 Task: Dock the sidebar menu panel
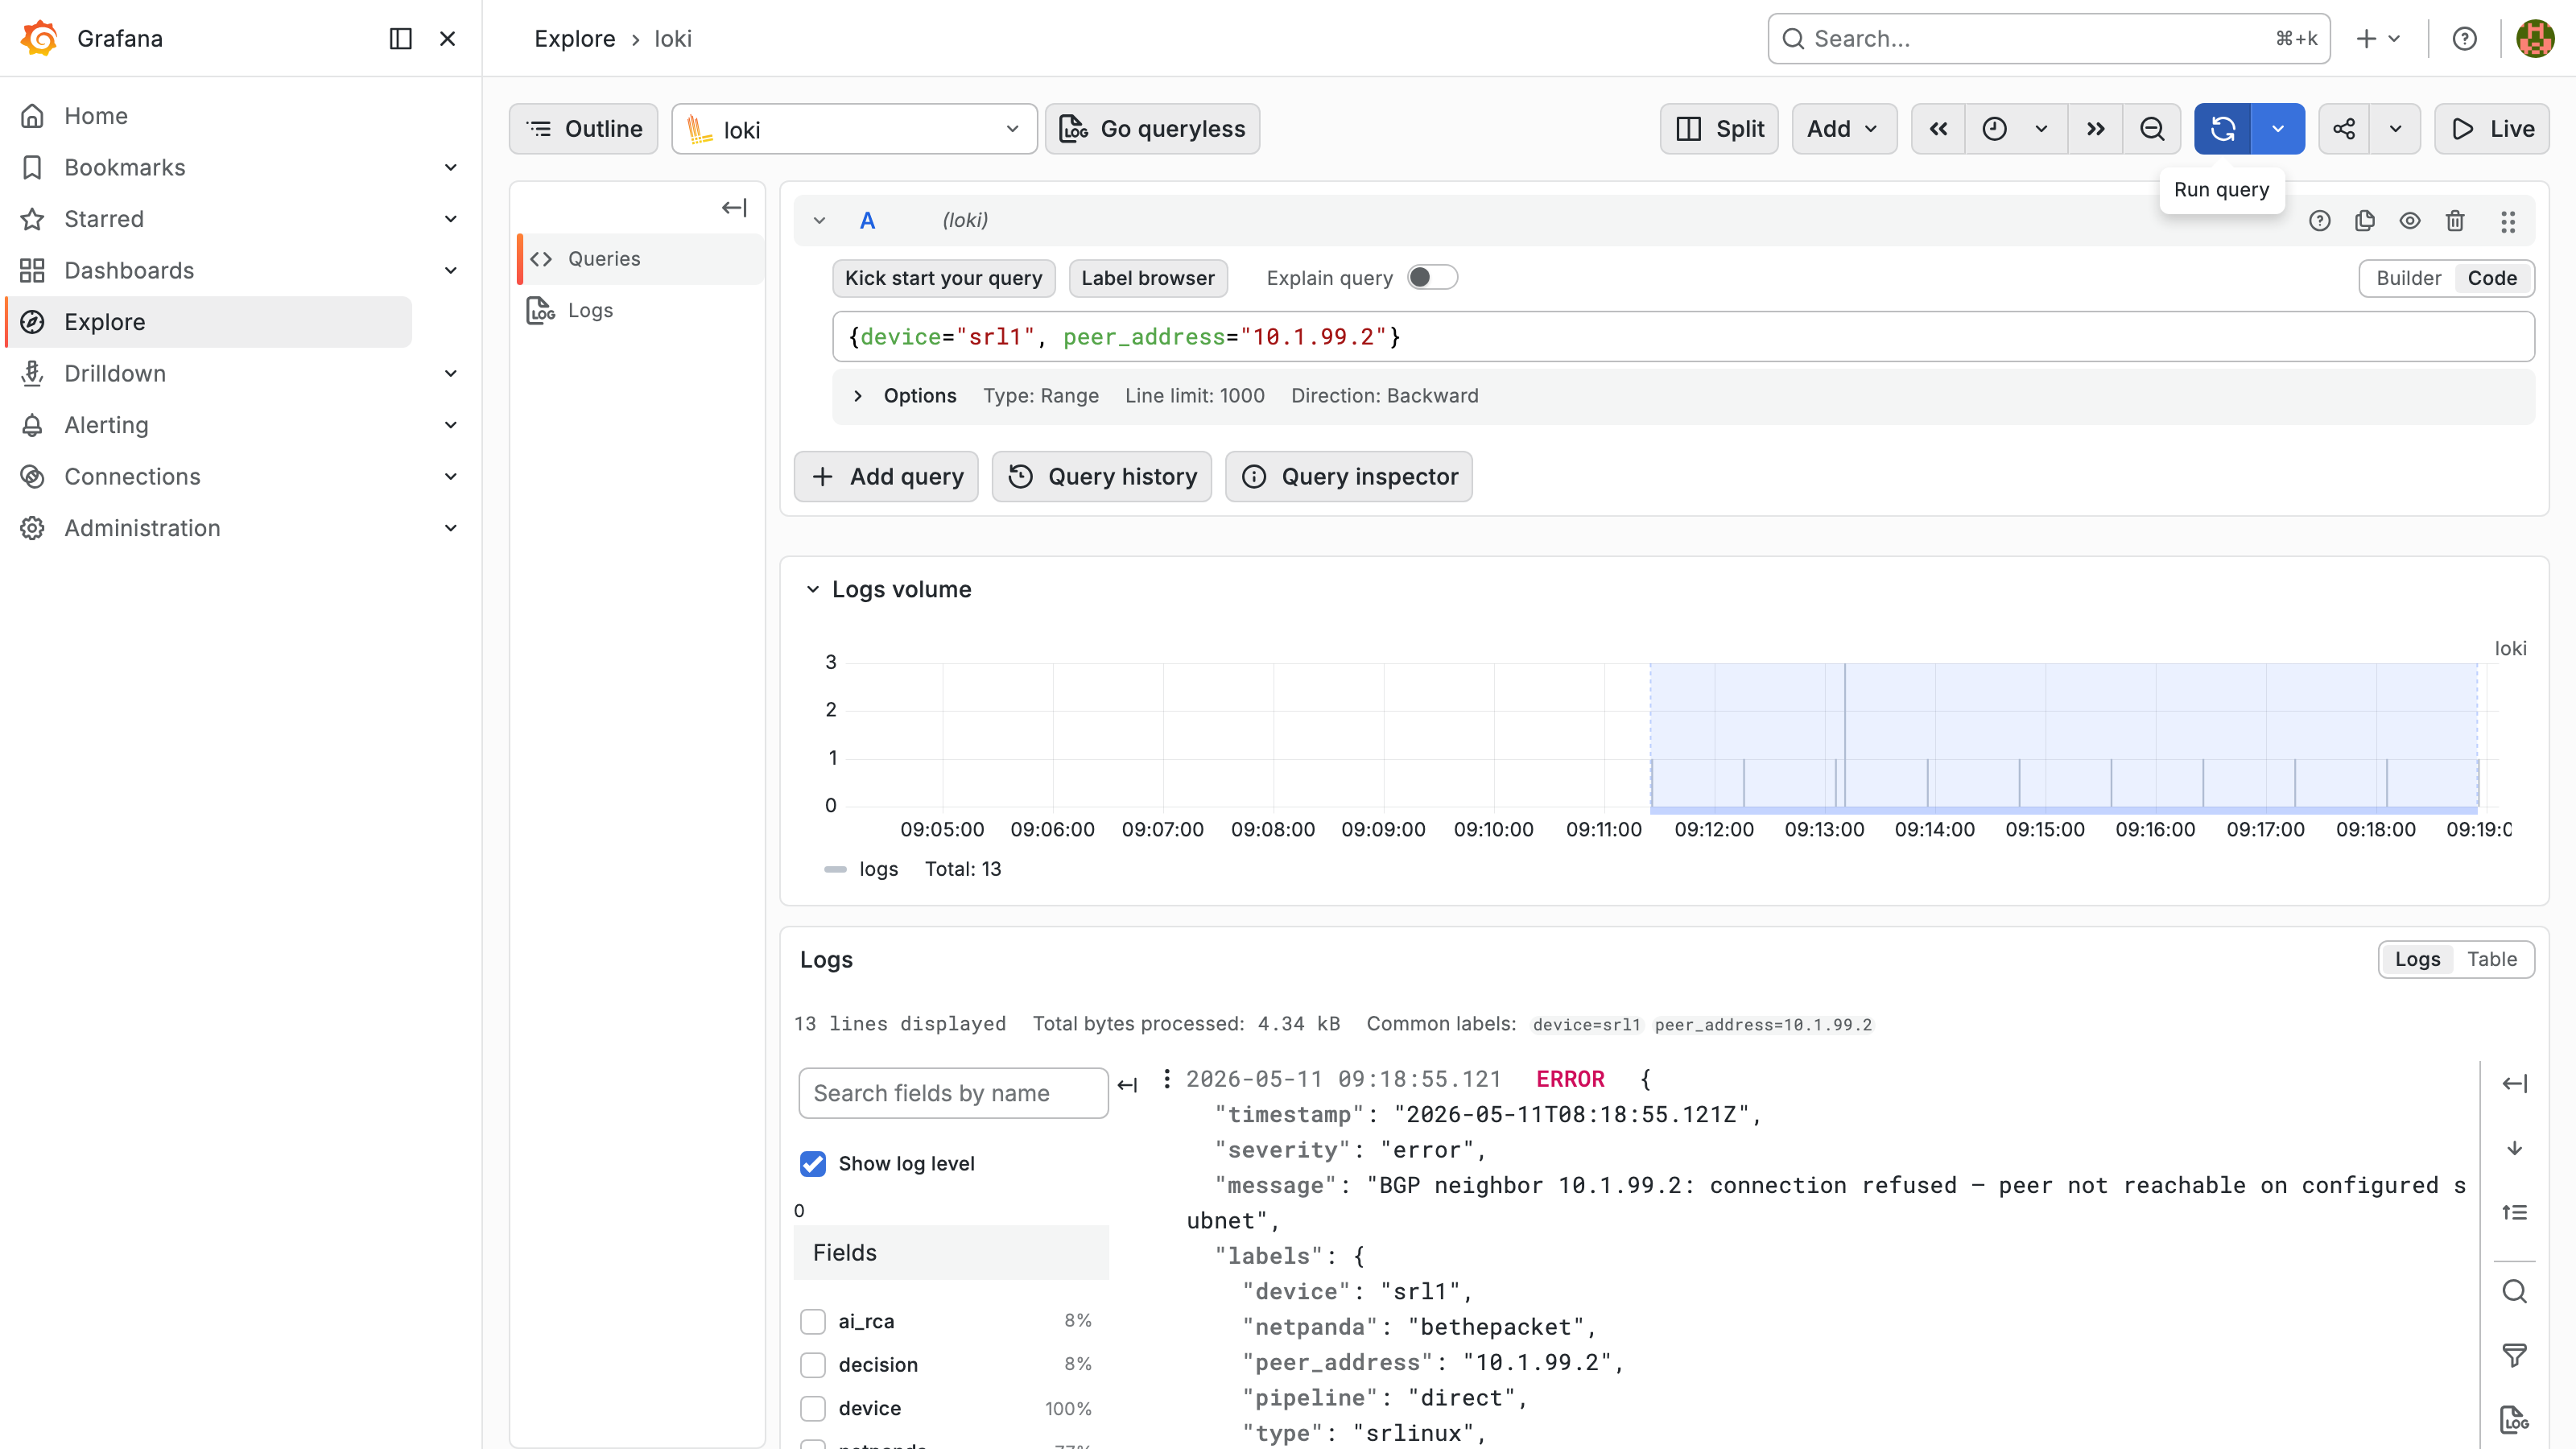tap(400, 38)
